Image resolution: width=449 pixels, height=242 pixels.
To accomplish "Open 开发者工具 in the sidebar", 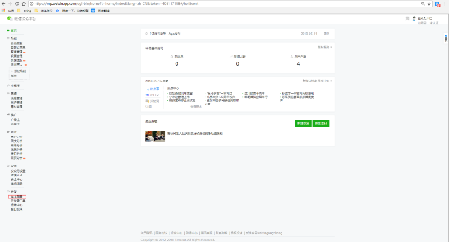I will pos(18,201).
